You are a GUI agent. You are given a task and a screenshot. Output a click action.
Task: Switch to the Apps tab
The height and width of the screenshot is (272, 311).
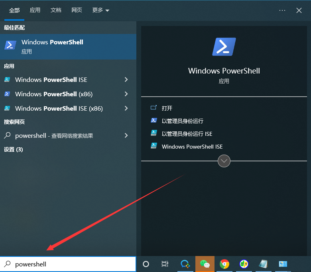click(x=35, y=10)
